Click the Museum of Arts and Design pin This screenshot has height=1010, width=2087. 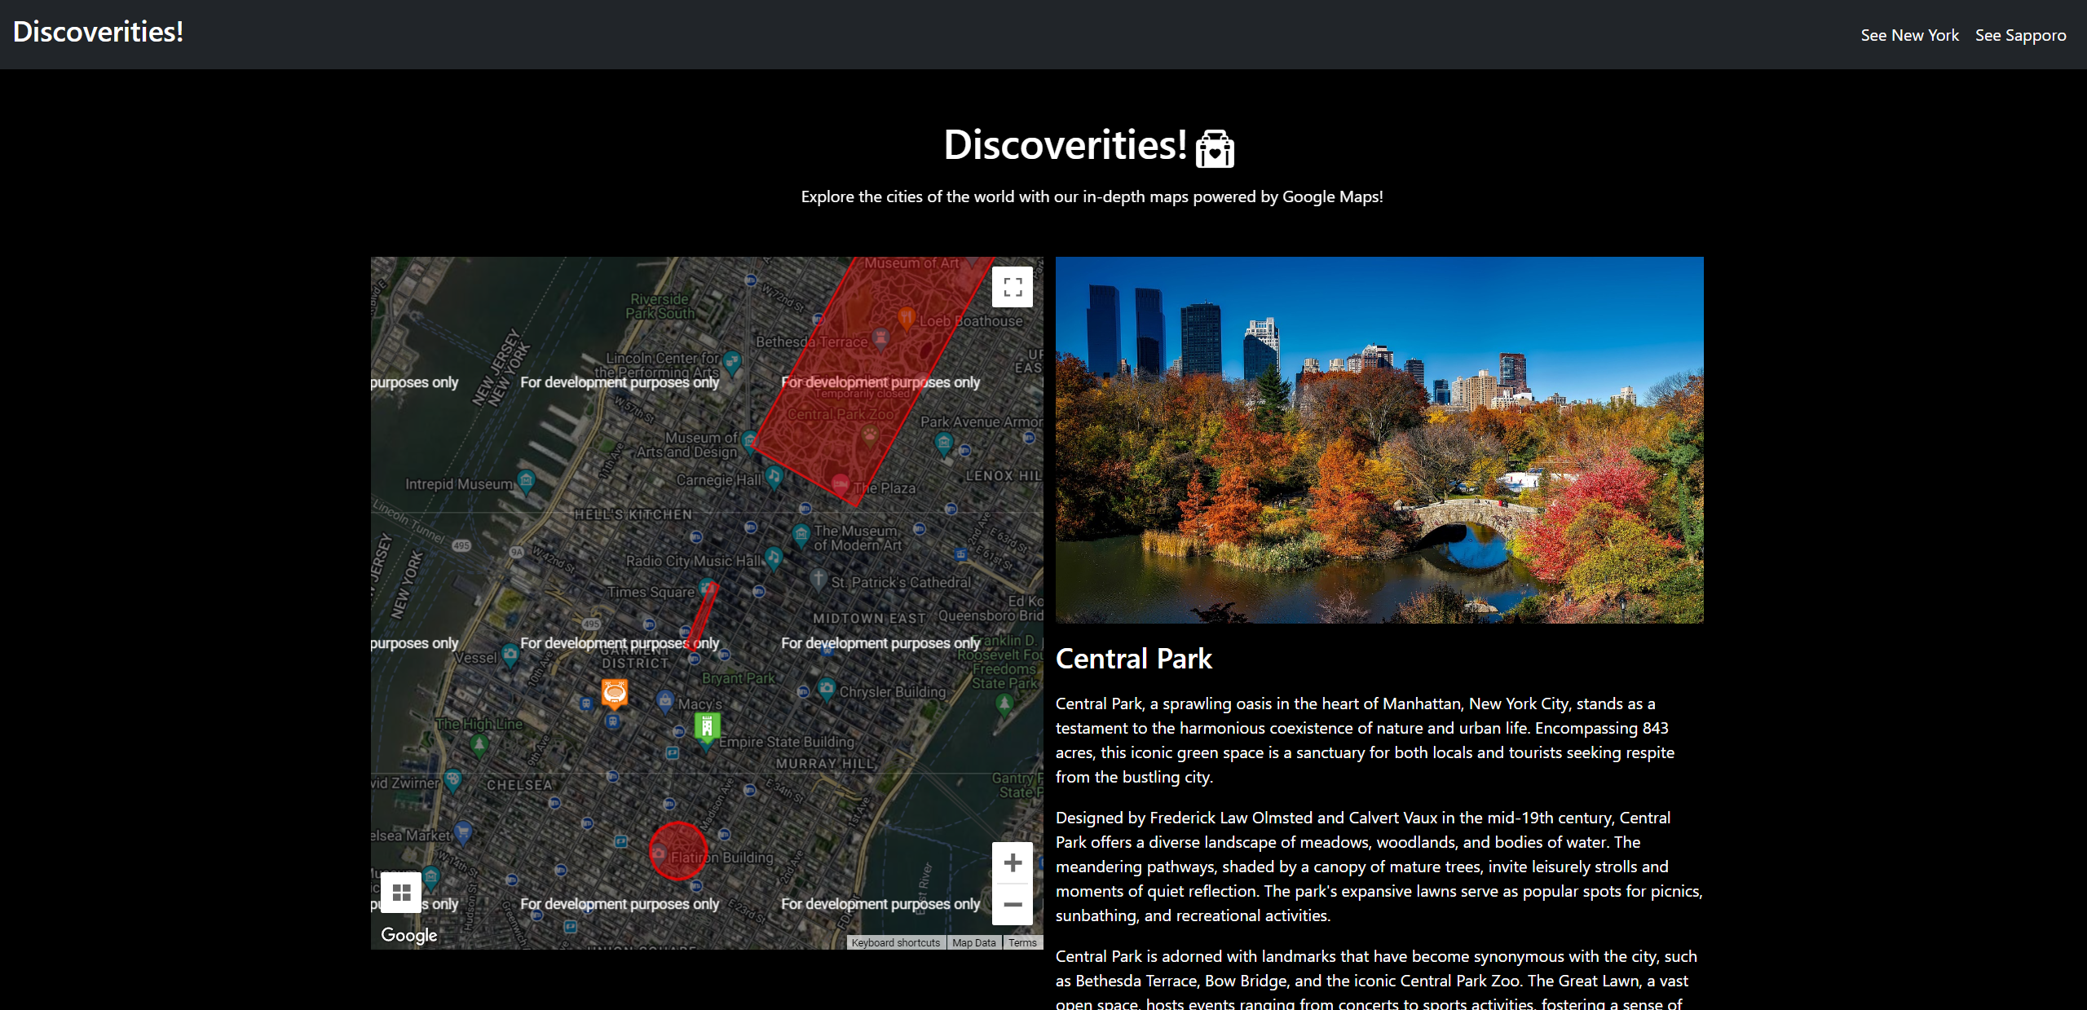[x=749, y=442]
